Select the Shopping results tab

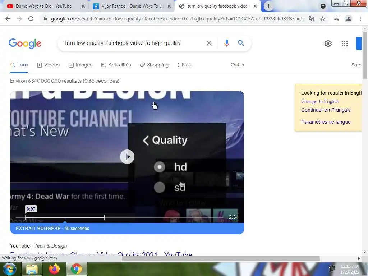click(154, 65)
